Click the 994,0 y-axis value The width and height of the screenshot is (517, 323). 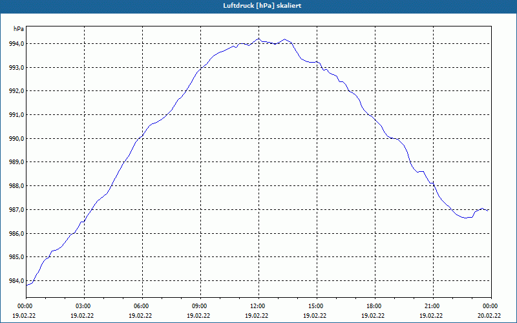pos(17,43)
